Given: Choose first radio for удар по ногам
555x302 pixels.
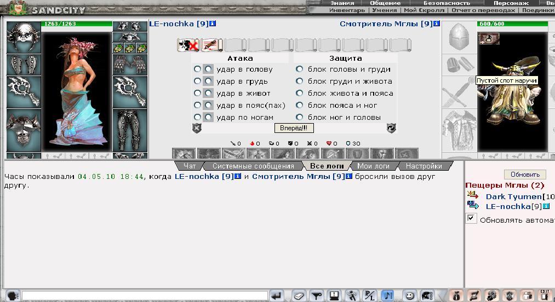Looking at the screenshot, I should pos(197,117).
